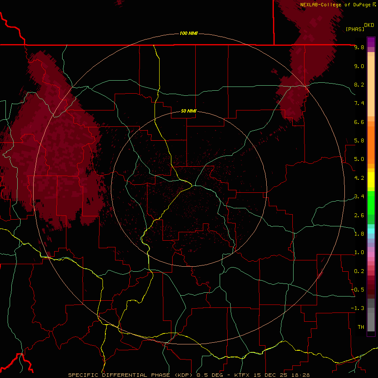
Task: Select the 1.0 scale value
Action: coord(359,252)
